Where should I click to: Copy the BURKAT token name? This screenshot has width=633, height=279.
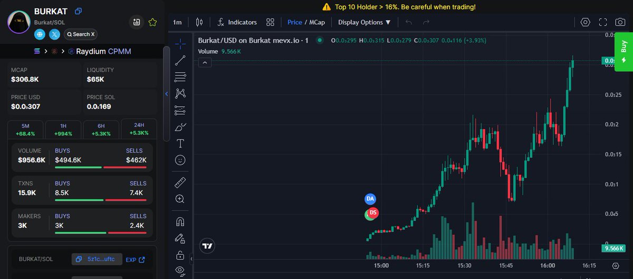(x=79, y=11)
